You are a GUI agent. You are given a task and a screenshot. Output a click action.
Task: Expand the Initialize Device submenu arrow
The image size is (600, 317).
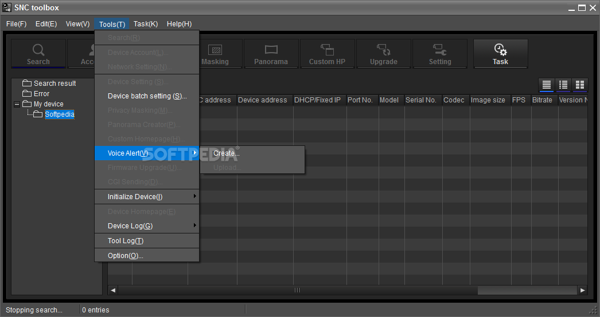coord(195,196)
